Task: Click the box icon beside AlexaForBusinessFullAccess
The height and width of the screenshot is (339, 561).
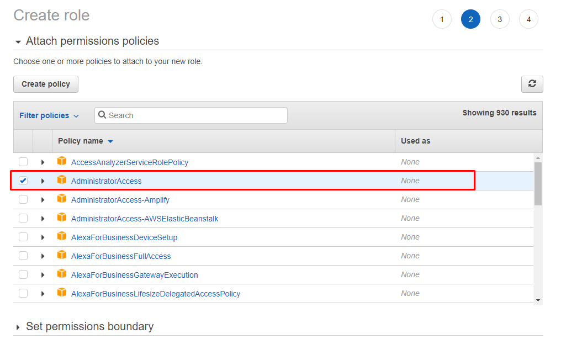Action: pos(62,256)
